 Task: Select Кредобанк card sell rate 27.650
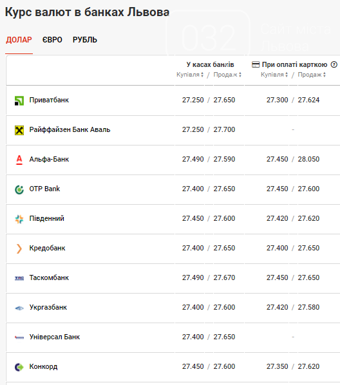tap(308, 248)
